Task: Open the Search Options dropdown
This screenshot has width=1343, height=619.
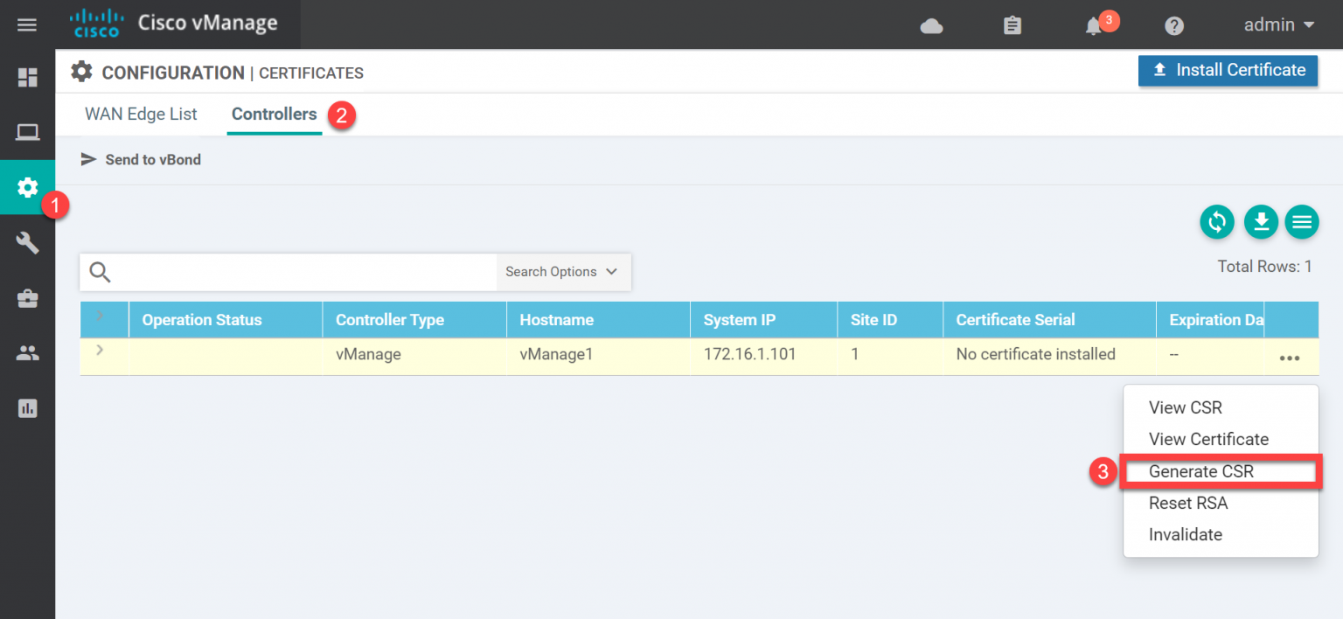Action: (562, 272)
